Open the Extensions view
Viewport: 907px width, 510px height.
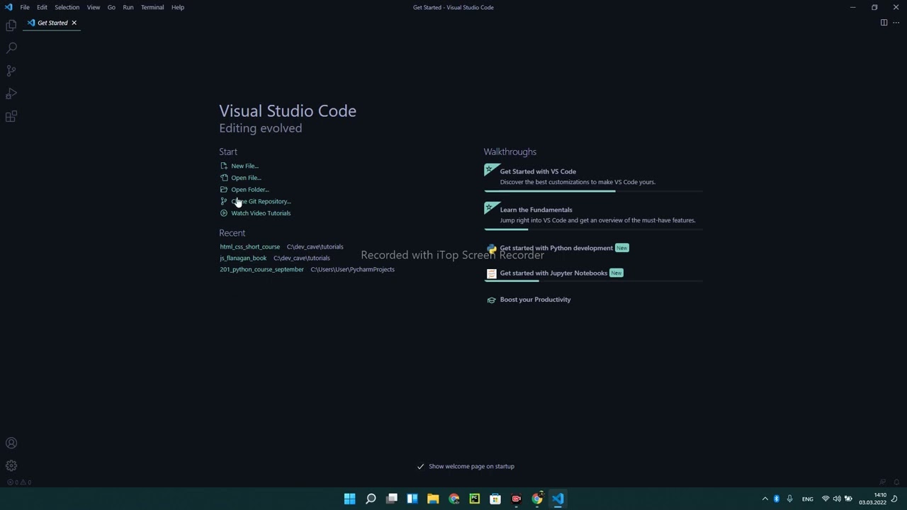coord(11,117)
